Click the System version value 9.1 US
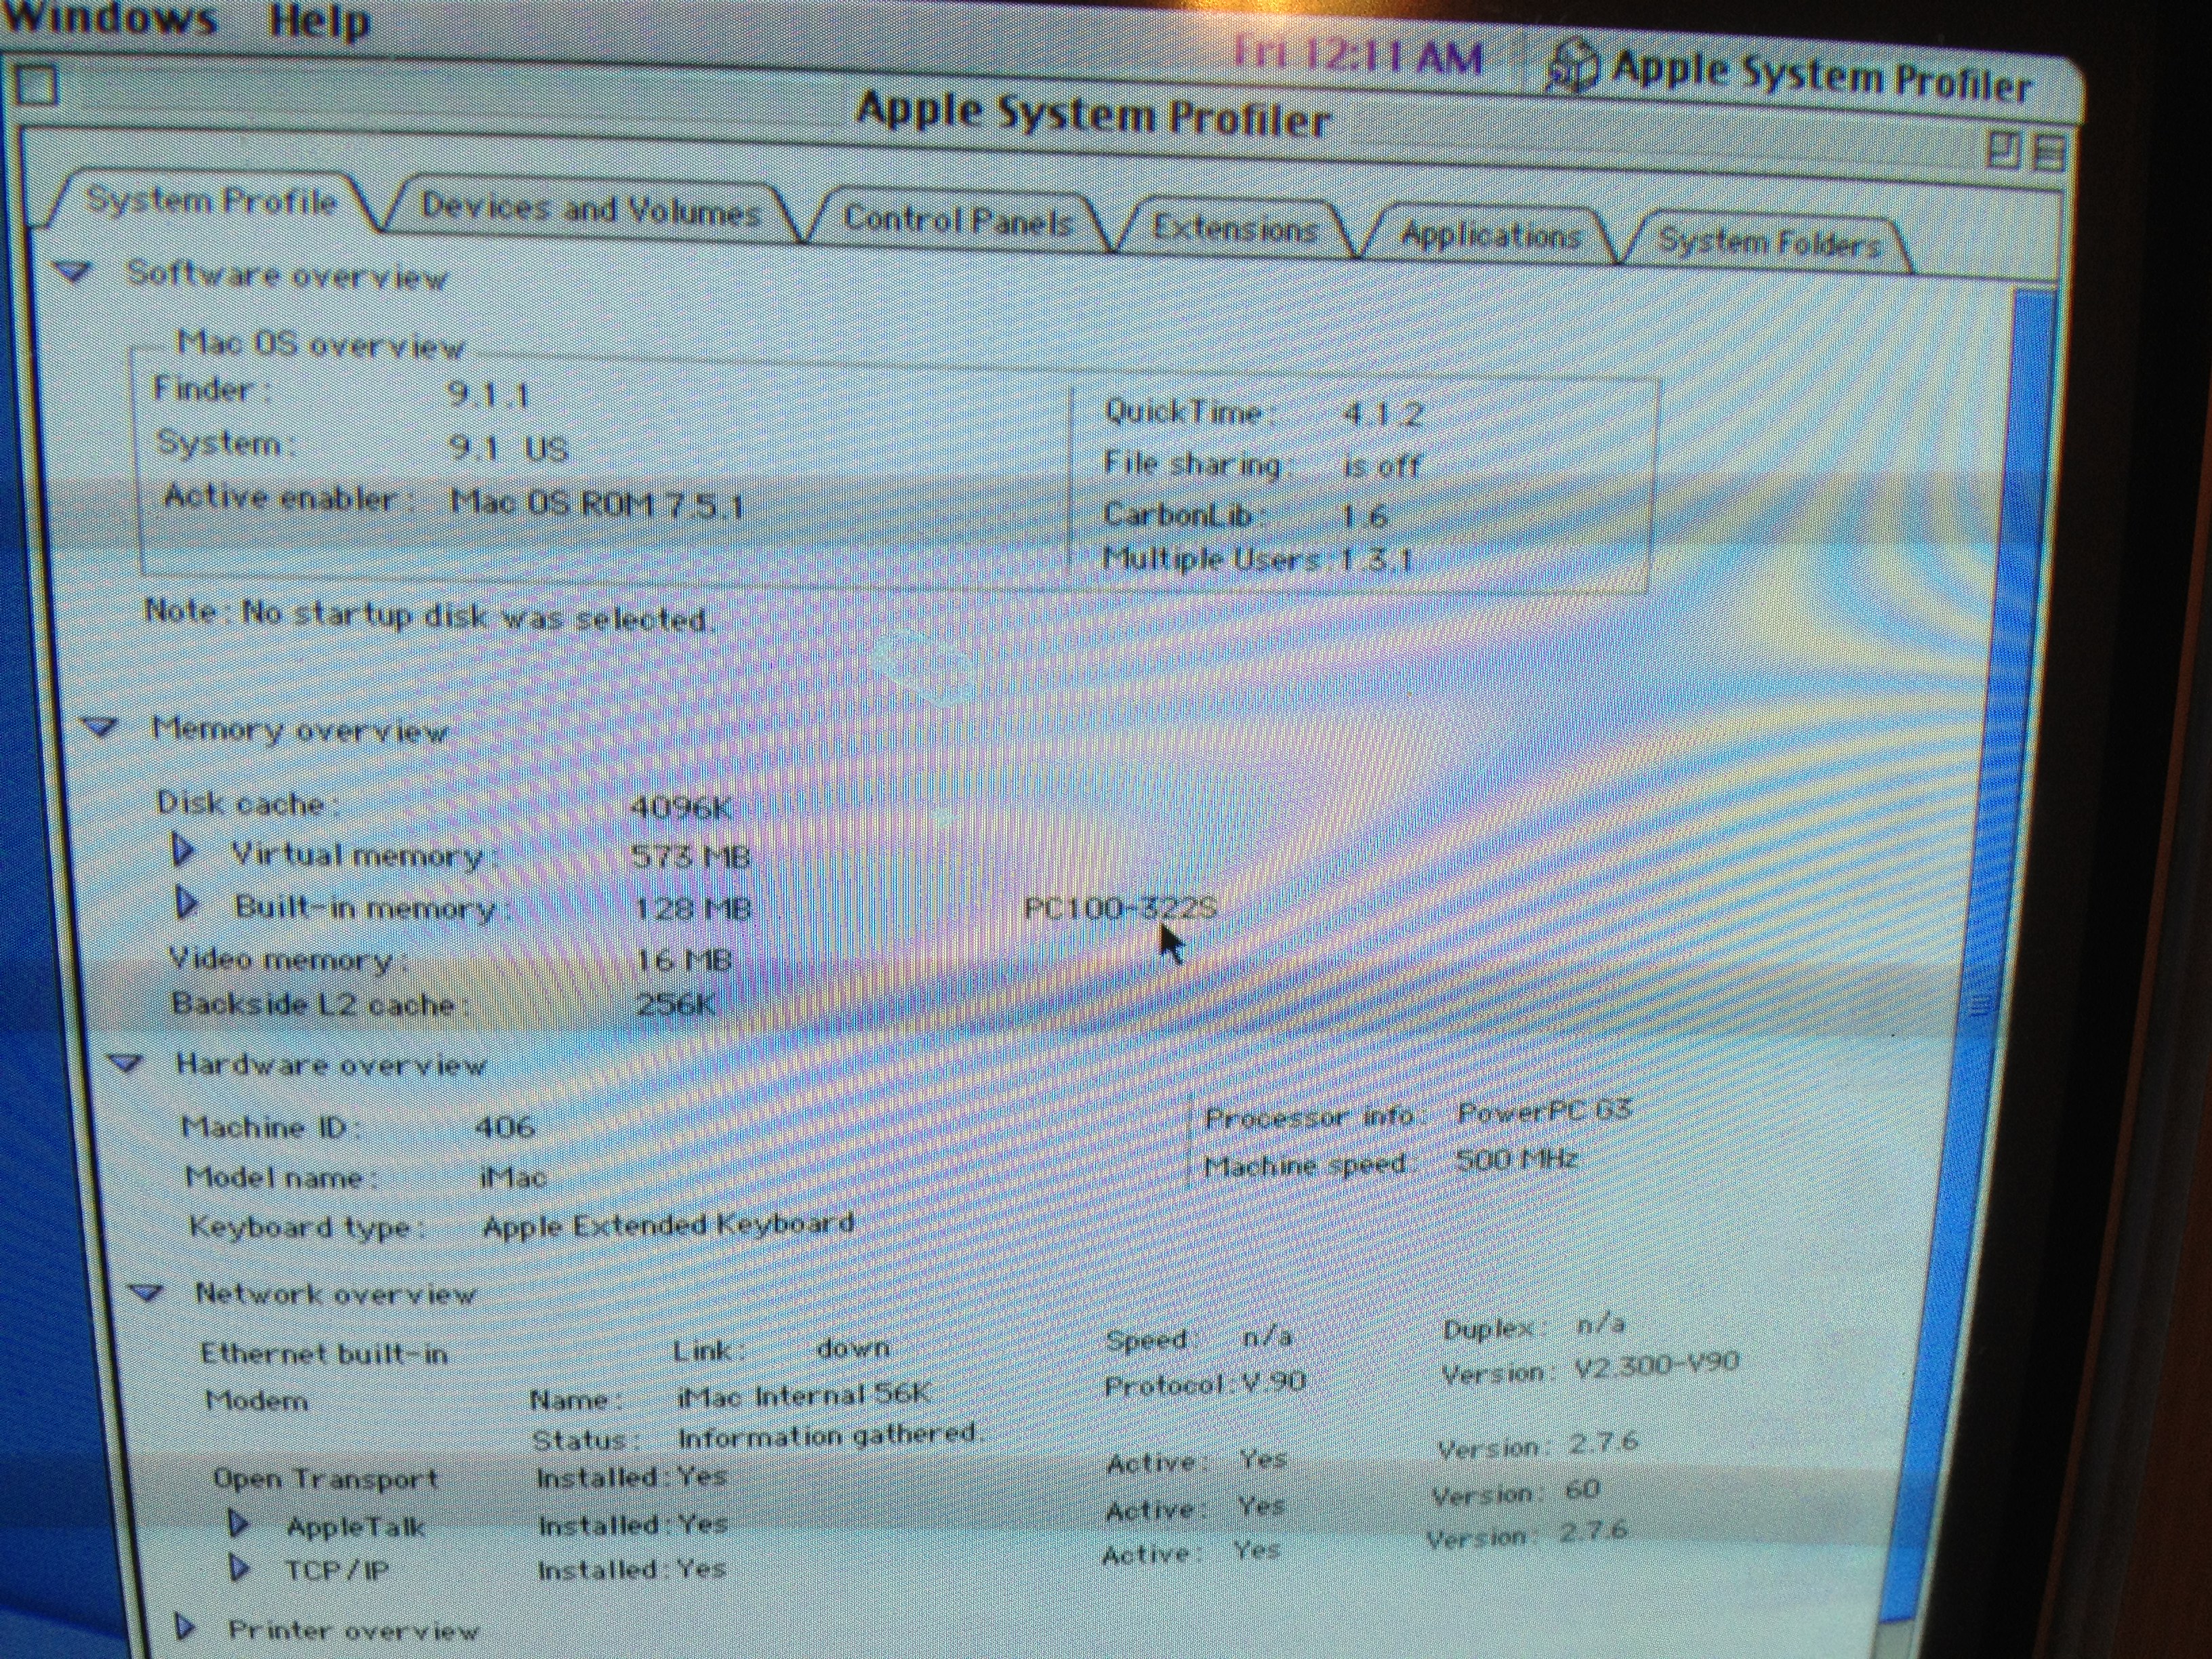The image size is (2212, 1659). click(509, 447)
